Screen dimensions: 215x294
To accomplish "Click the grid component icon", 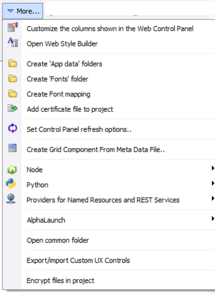I will [x=13, y=148].
